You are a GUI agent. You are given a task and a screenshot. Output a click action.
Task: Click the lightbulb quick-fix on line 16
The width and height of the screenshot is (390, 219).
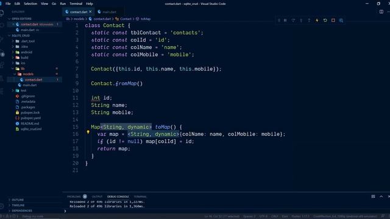tap(88, 132)
